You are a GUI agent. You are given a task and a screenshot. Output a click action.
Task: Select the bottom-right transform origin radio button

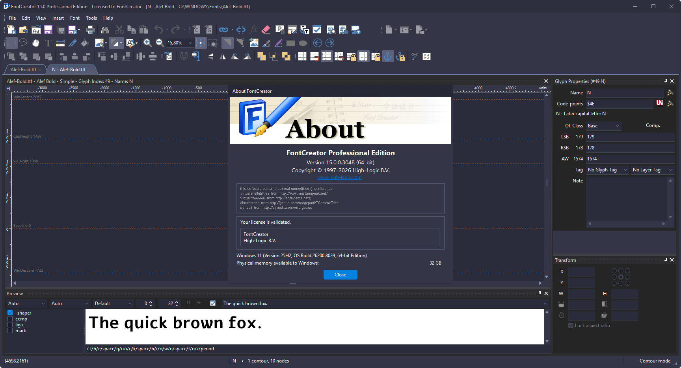click(x=627, y=283)
